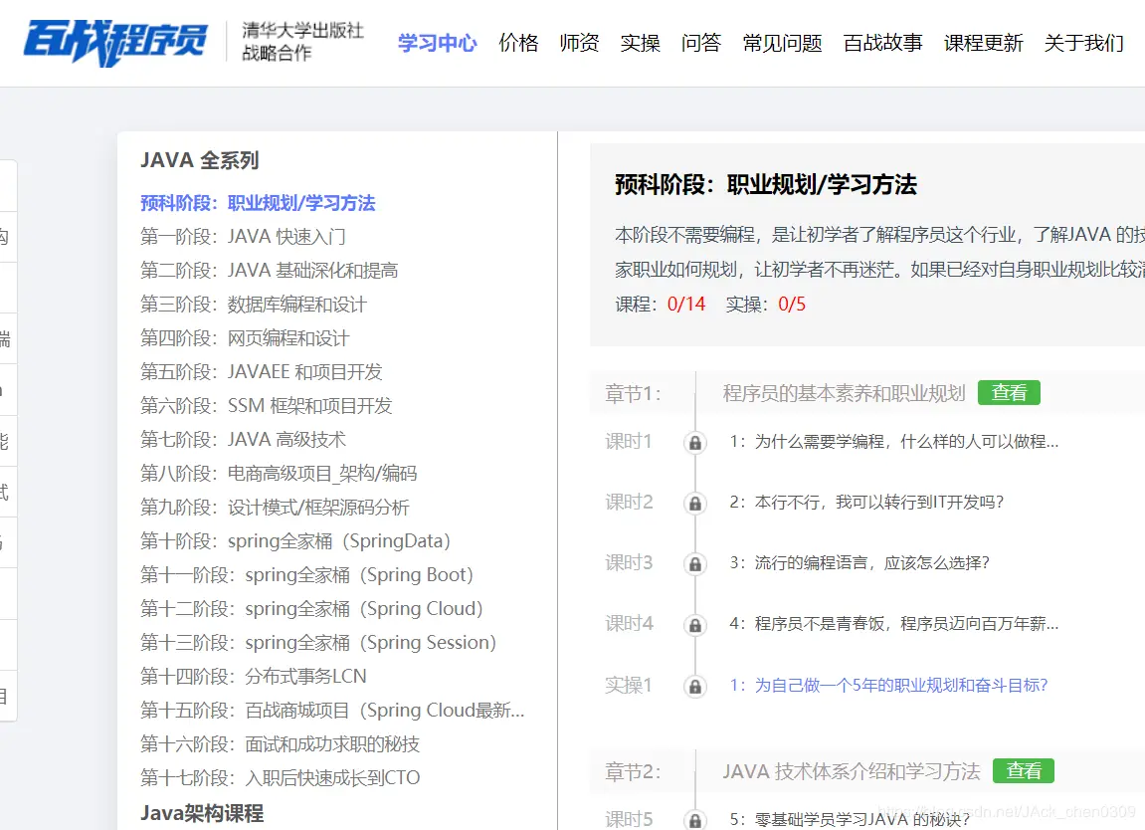Open the 课程更新 navigation item
1145x830 pixels.
983,43
